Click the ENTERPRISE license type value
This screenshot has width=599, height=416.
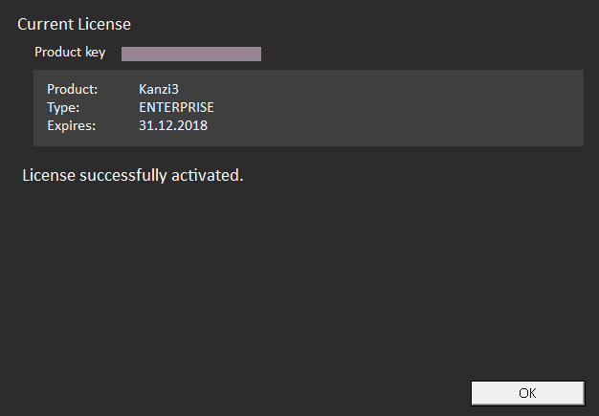176,107
